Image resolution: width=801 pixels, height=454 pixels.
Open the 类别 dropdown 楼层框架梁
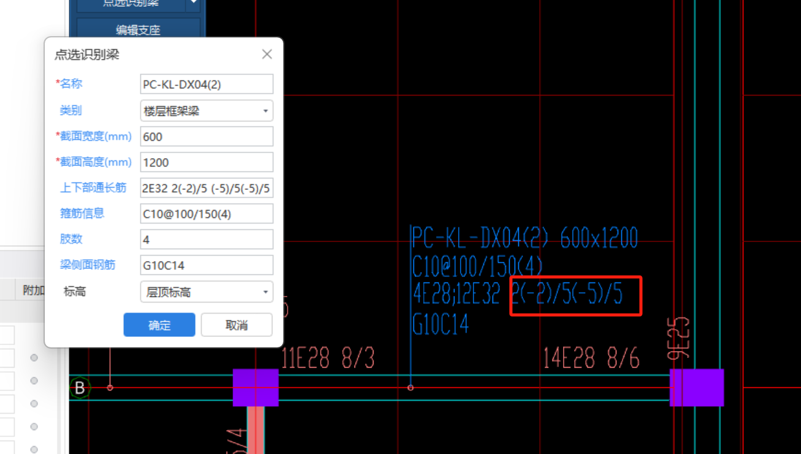[207, 111]
